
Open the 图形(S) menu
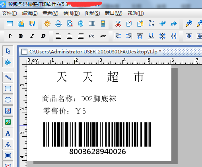pos(92,13)
